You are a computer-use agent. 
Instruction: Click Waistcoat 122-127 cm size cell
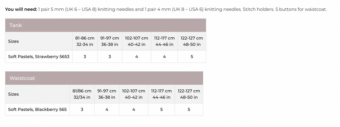(x=189, y=94)
